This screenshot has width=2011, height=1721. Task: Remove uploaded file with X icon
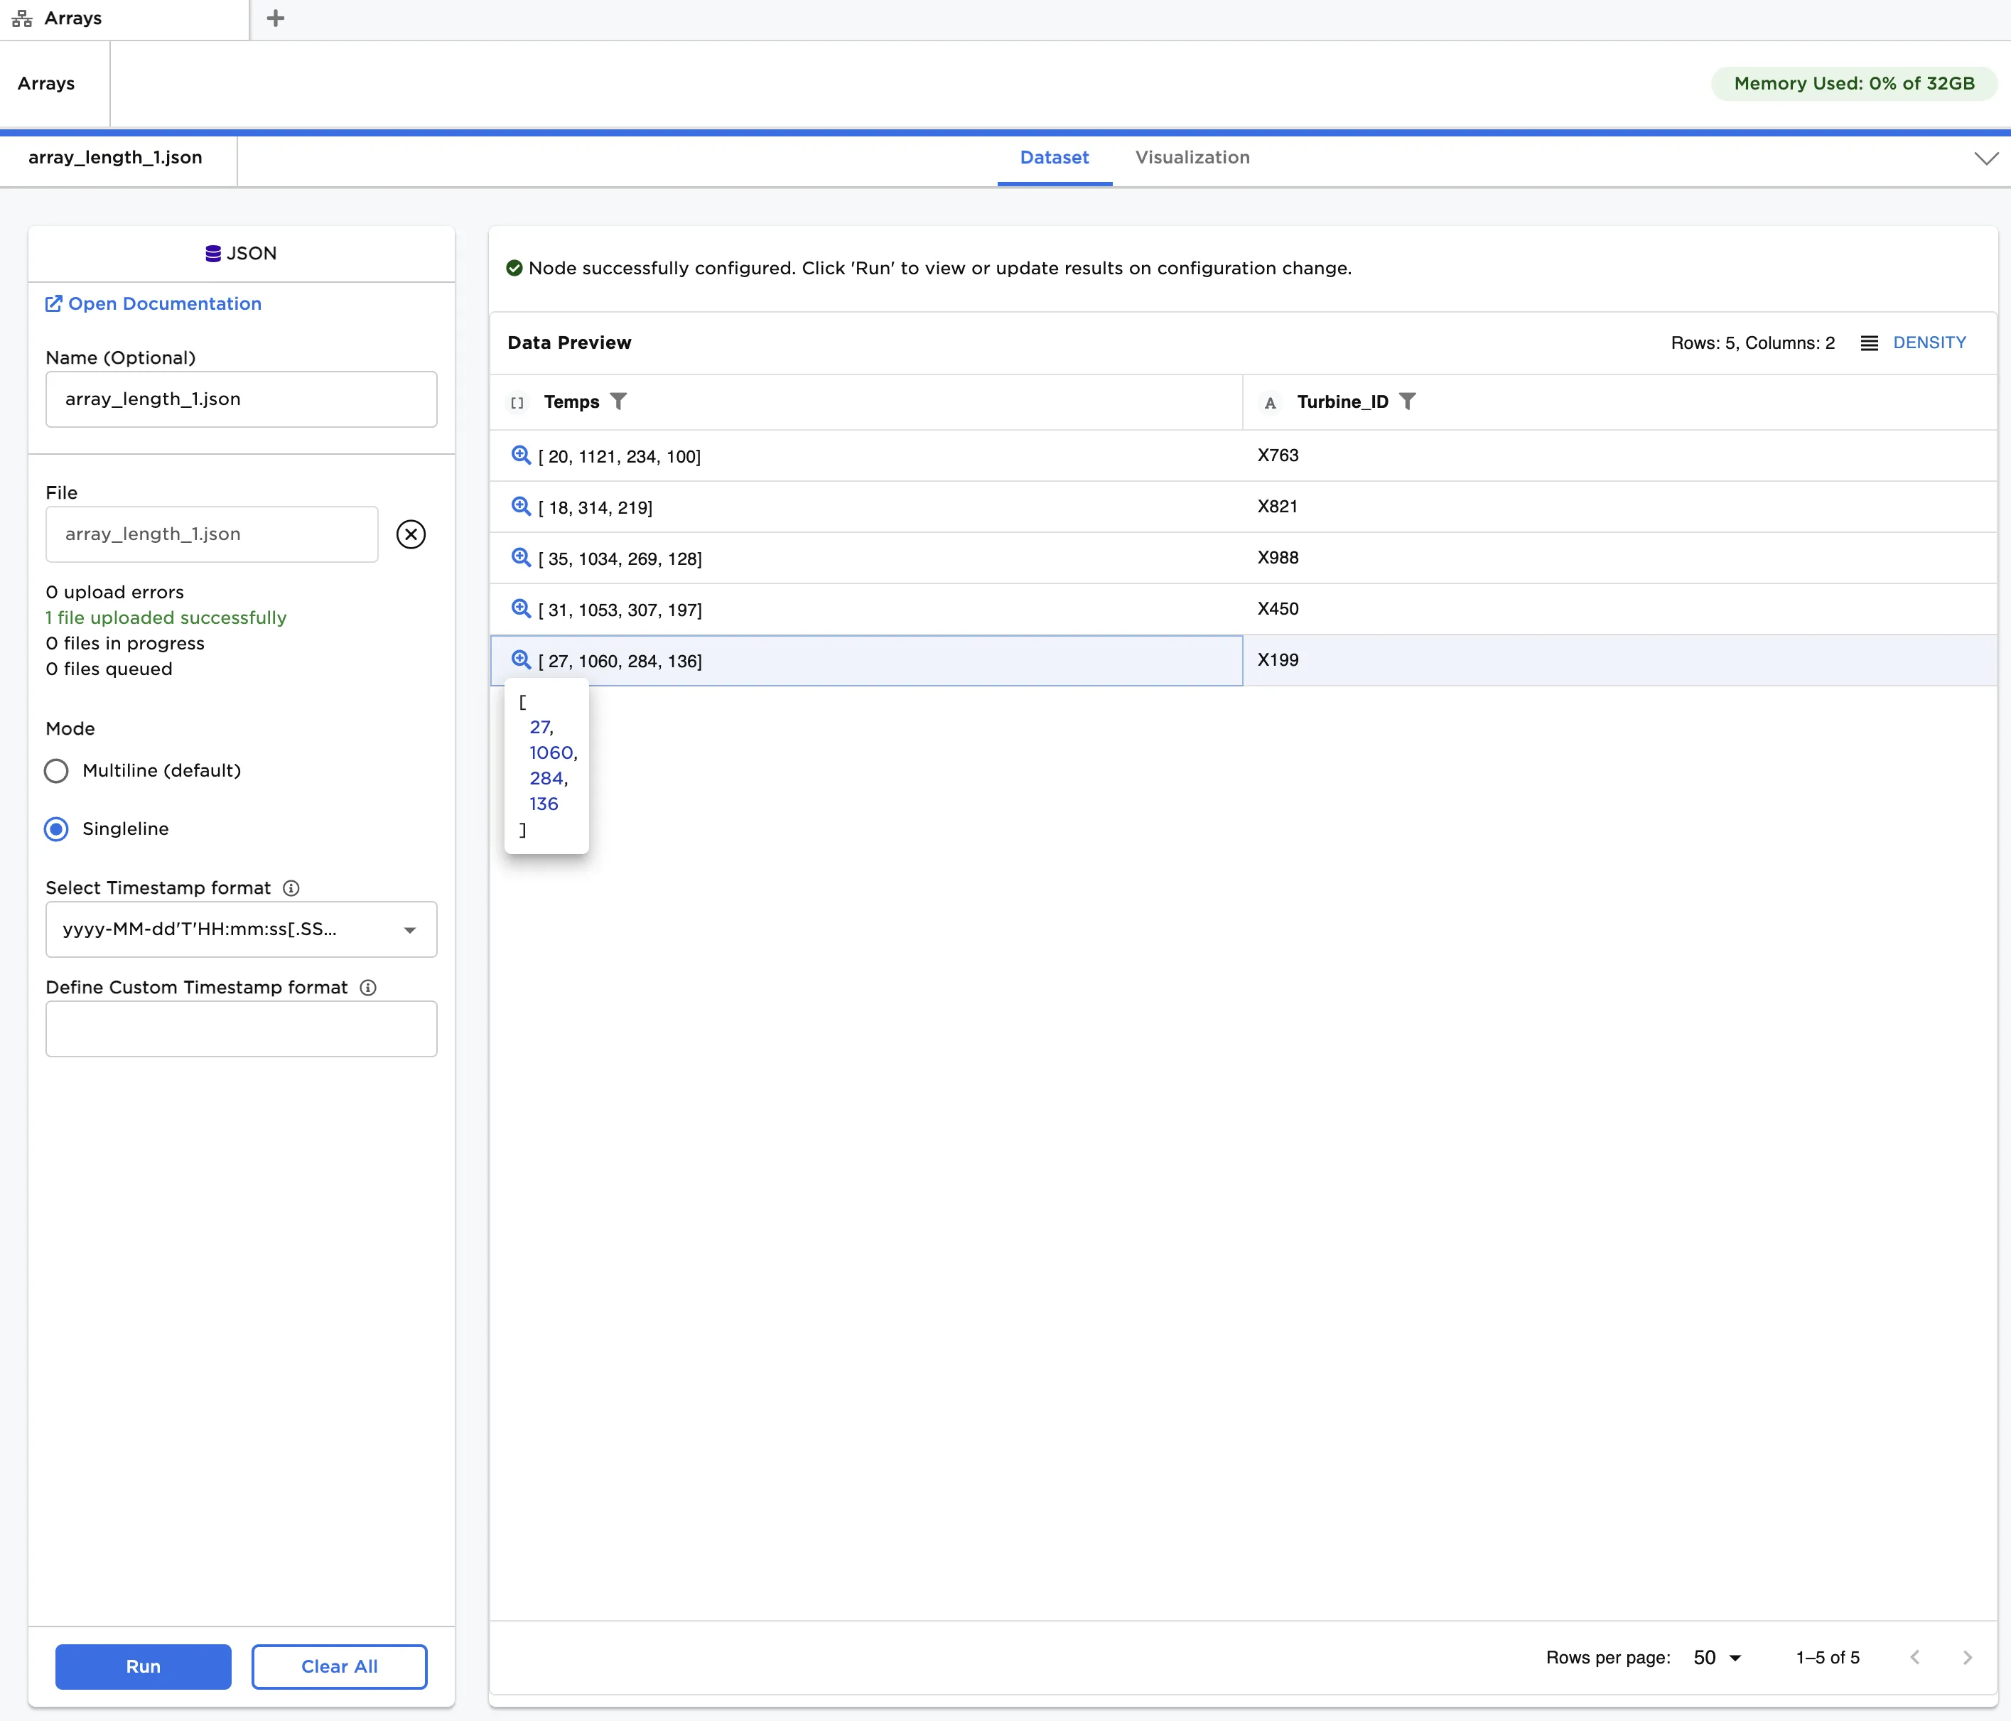click(411, 534)
